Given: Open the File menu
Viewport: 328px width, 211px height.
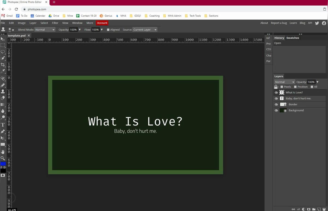Looking at the screenshot, I should tap(3, 23).
